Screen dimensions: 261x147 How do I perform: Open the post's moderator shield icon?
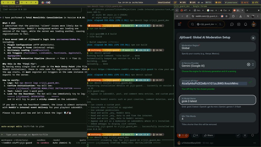pos(253,135)
